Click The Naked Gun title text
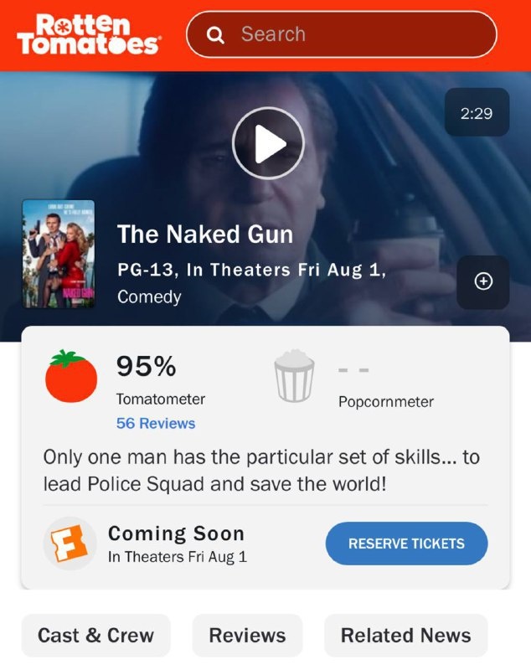The height and width of the screenshot is (670, 531). 205,234
